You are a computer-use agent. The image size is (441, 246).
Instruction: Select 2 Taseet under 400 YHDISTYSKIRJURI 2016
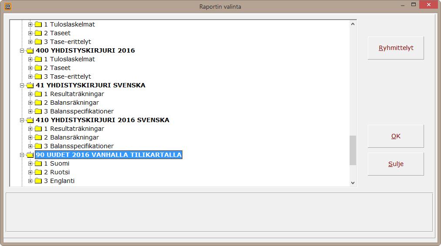(57, 68)
